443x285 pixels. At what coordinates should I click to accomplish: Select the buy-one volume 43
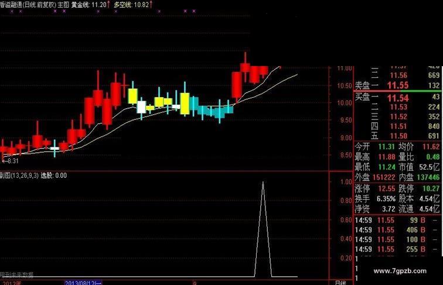(x=435, y=97)
